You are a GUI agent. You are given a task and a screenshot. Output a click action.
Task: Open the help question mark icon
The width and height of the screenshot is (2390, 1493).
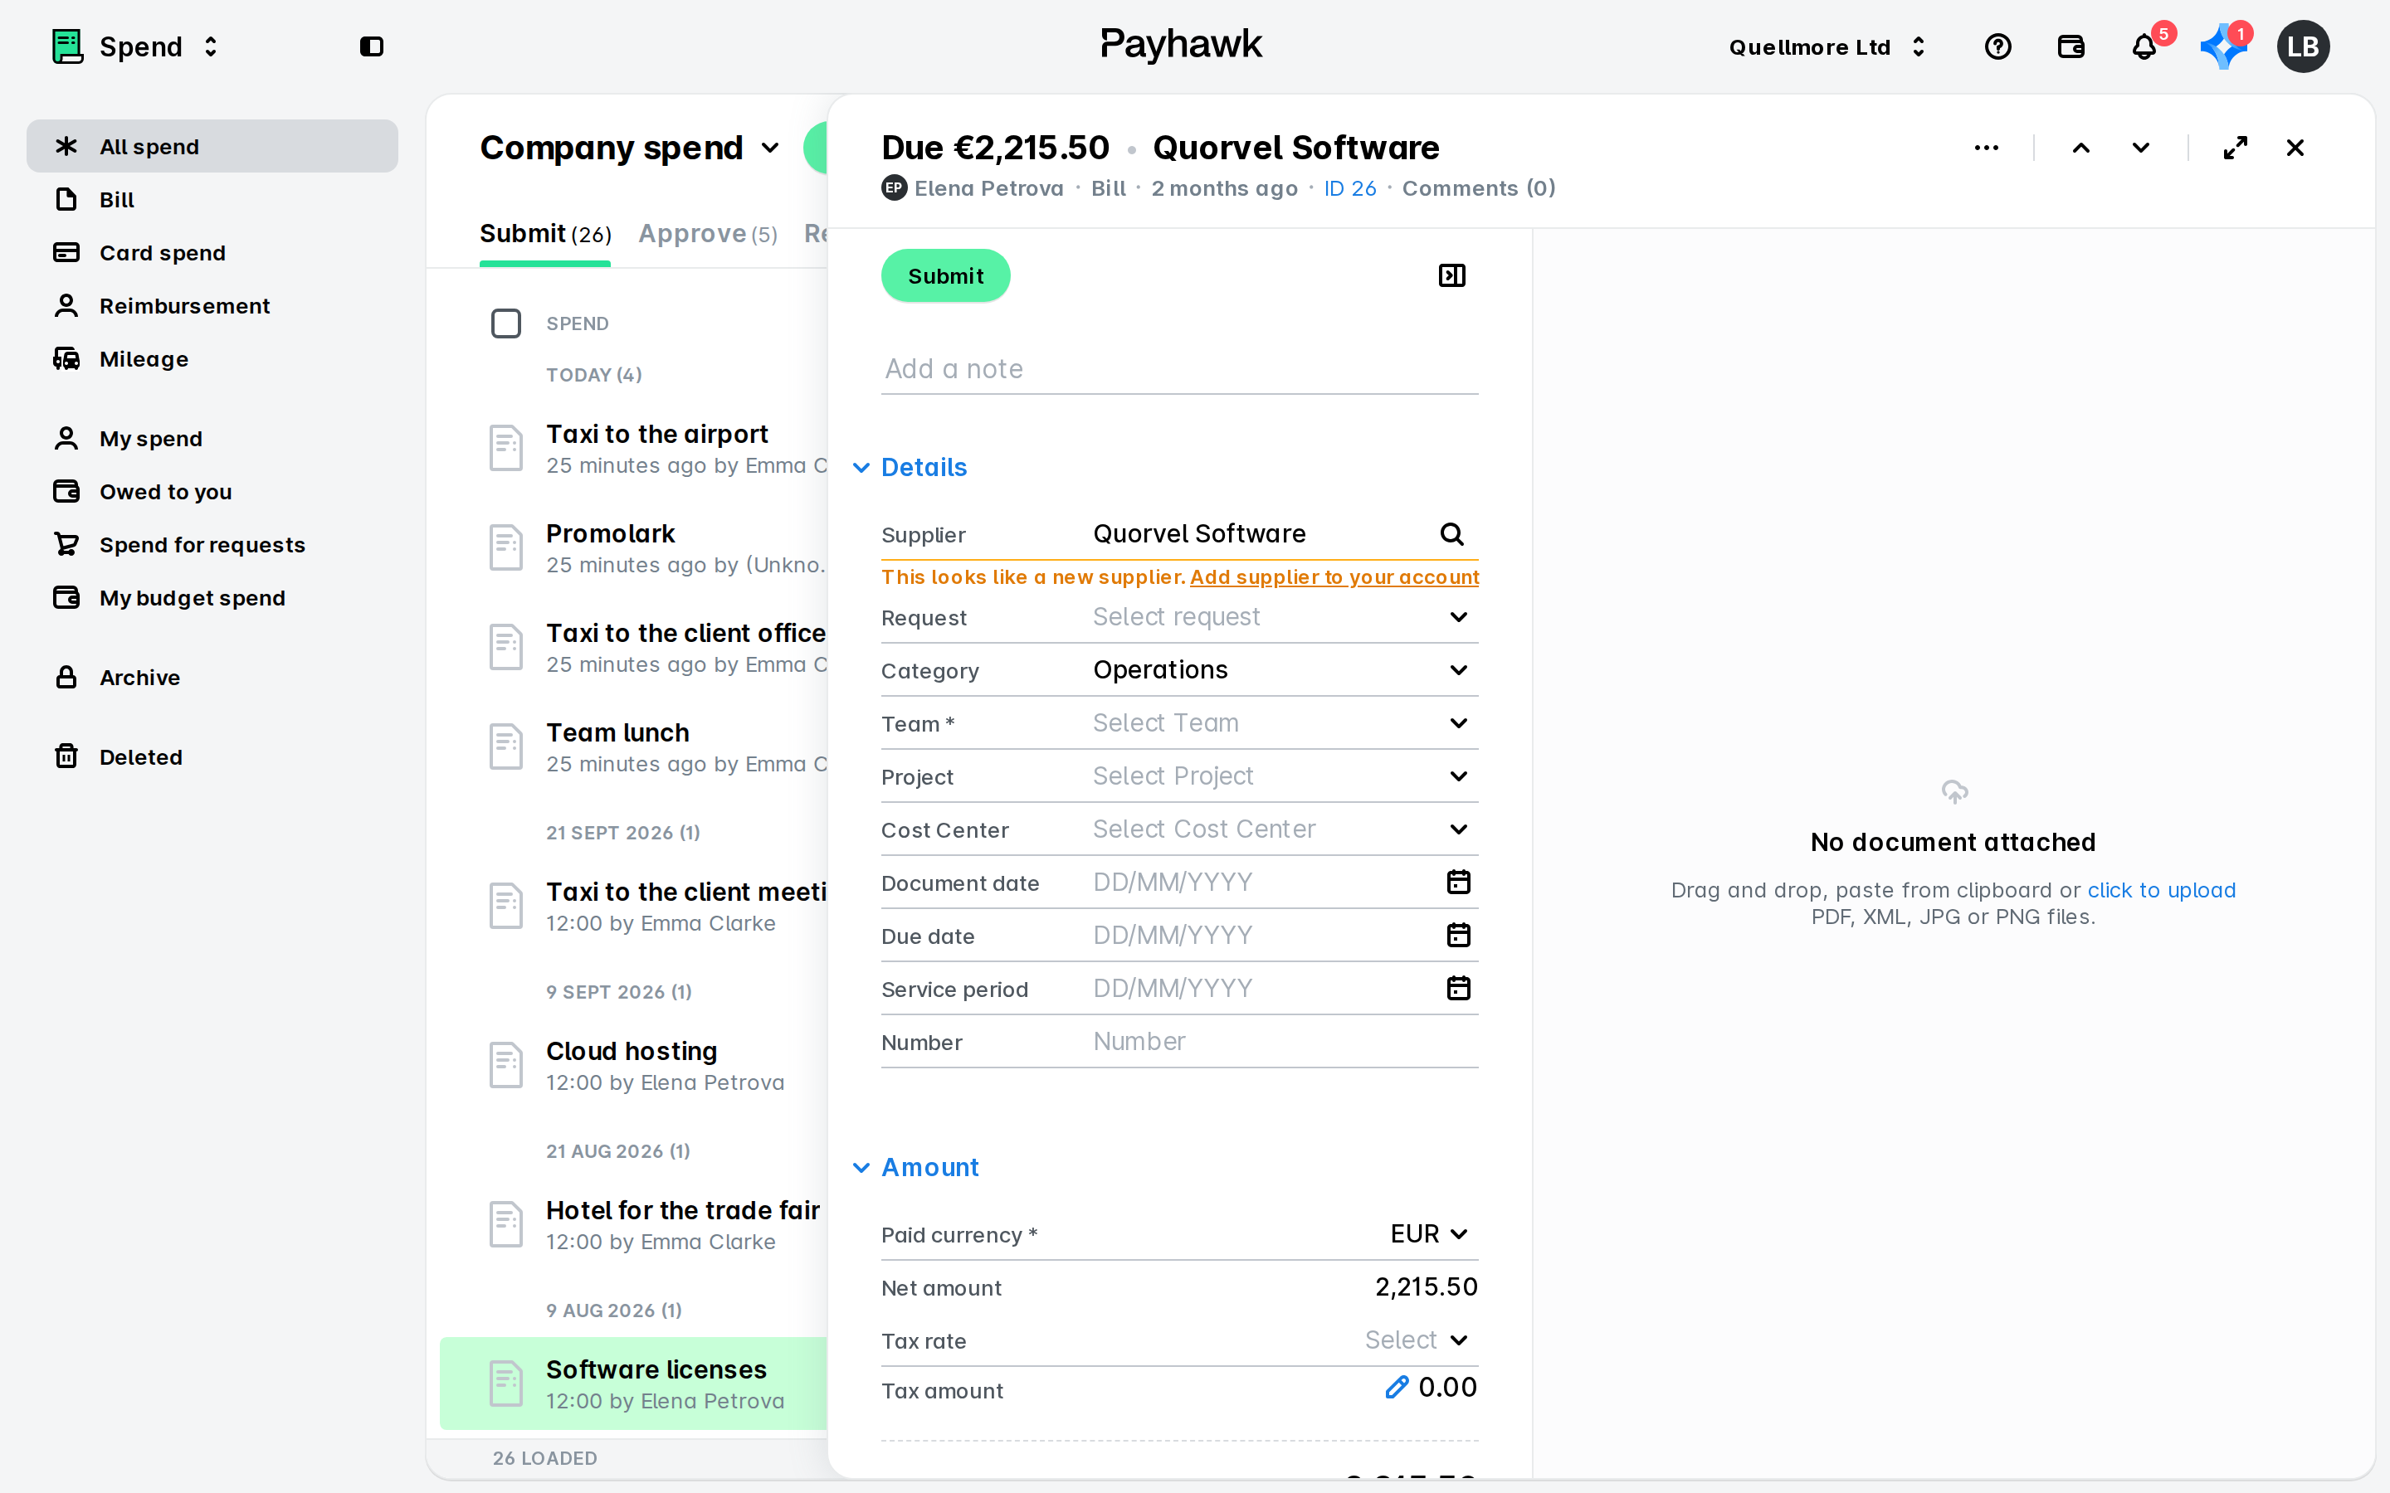coord(1997,46)
